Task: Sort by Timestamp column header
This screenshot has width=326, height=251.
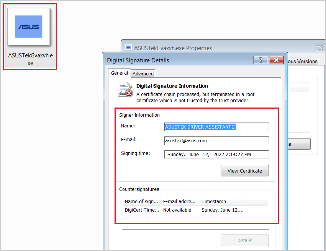Action: 223,201
